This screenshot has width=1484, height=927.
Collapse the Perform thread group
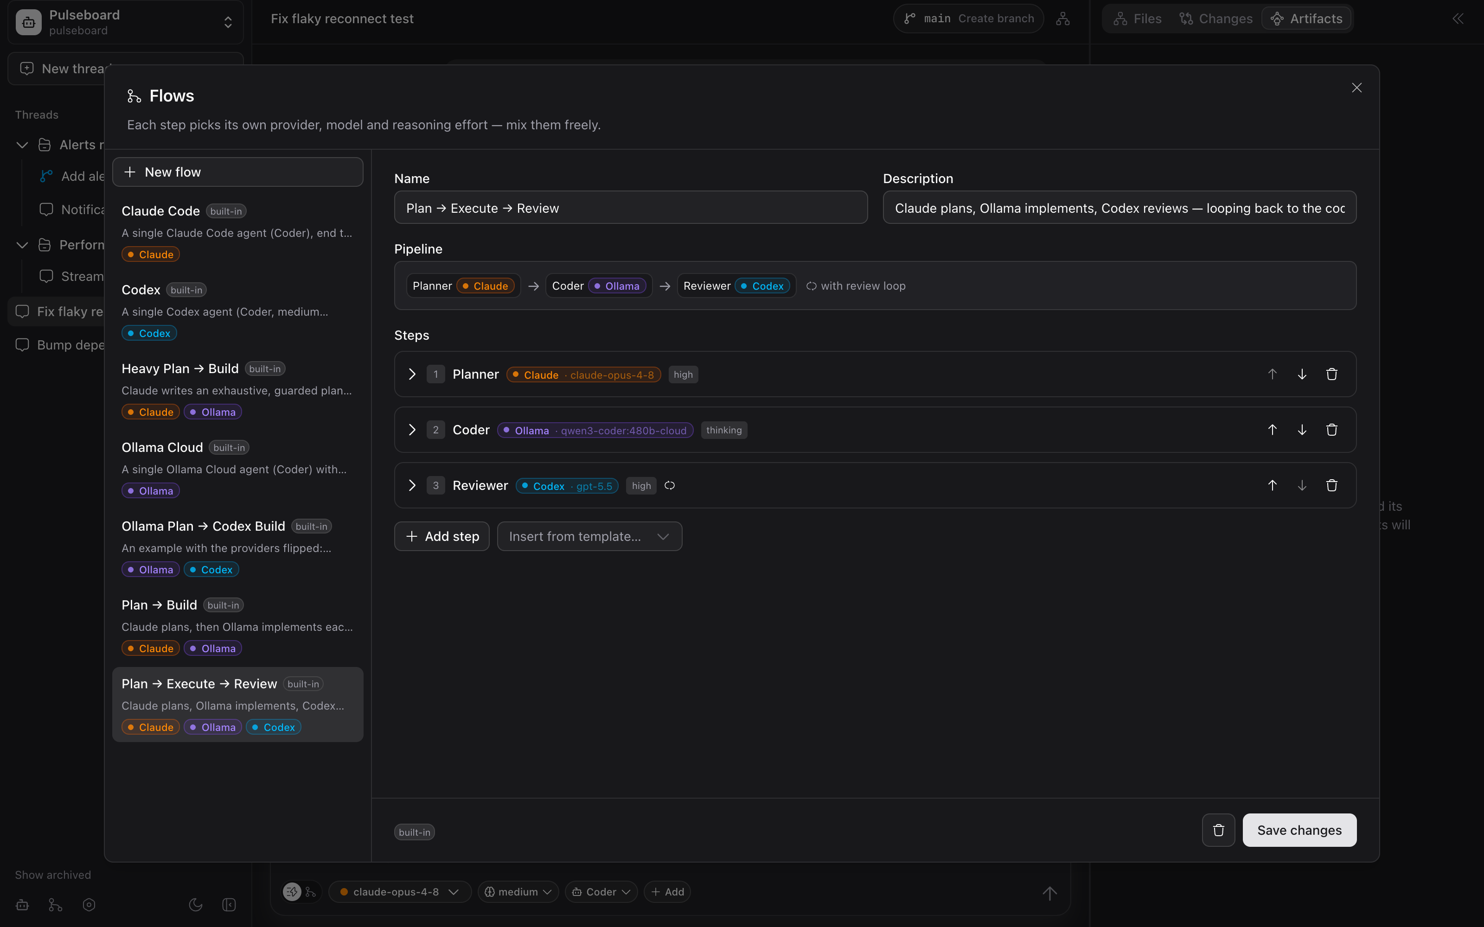(22, 245)
